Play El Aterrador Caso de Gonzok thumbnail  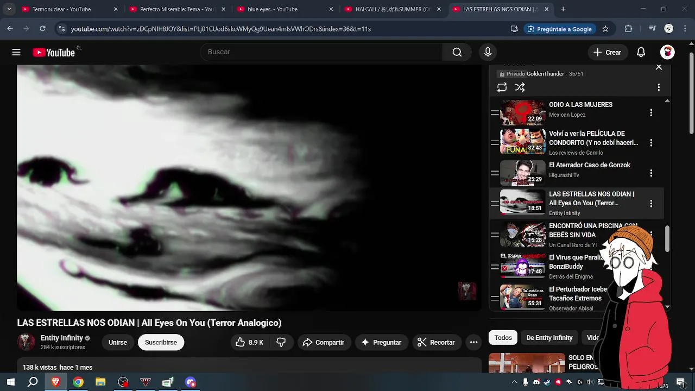[522, 173]
